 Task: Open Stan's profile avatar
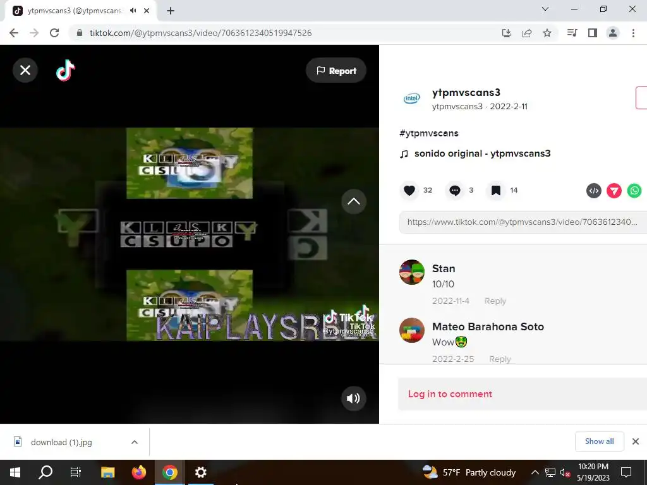(x=411, y=272)
